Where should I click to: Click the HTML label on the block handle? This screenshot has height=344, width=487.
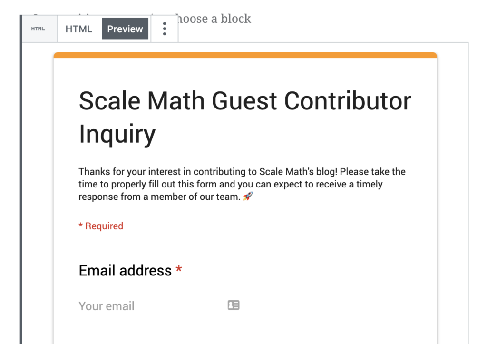[39, 29]
